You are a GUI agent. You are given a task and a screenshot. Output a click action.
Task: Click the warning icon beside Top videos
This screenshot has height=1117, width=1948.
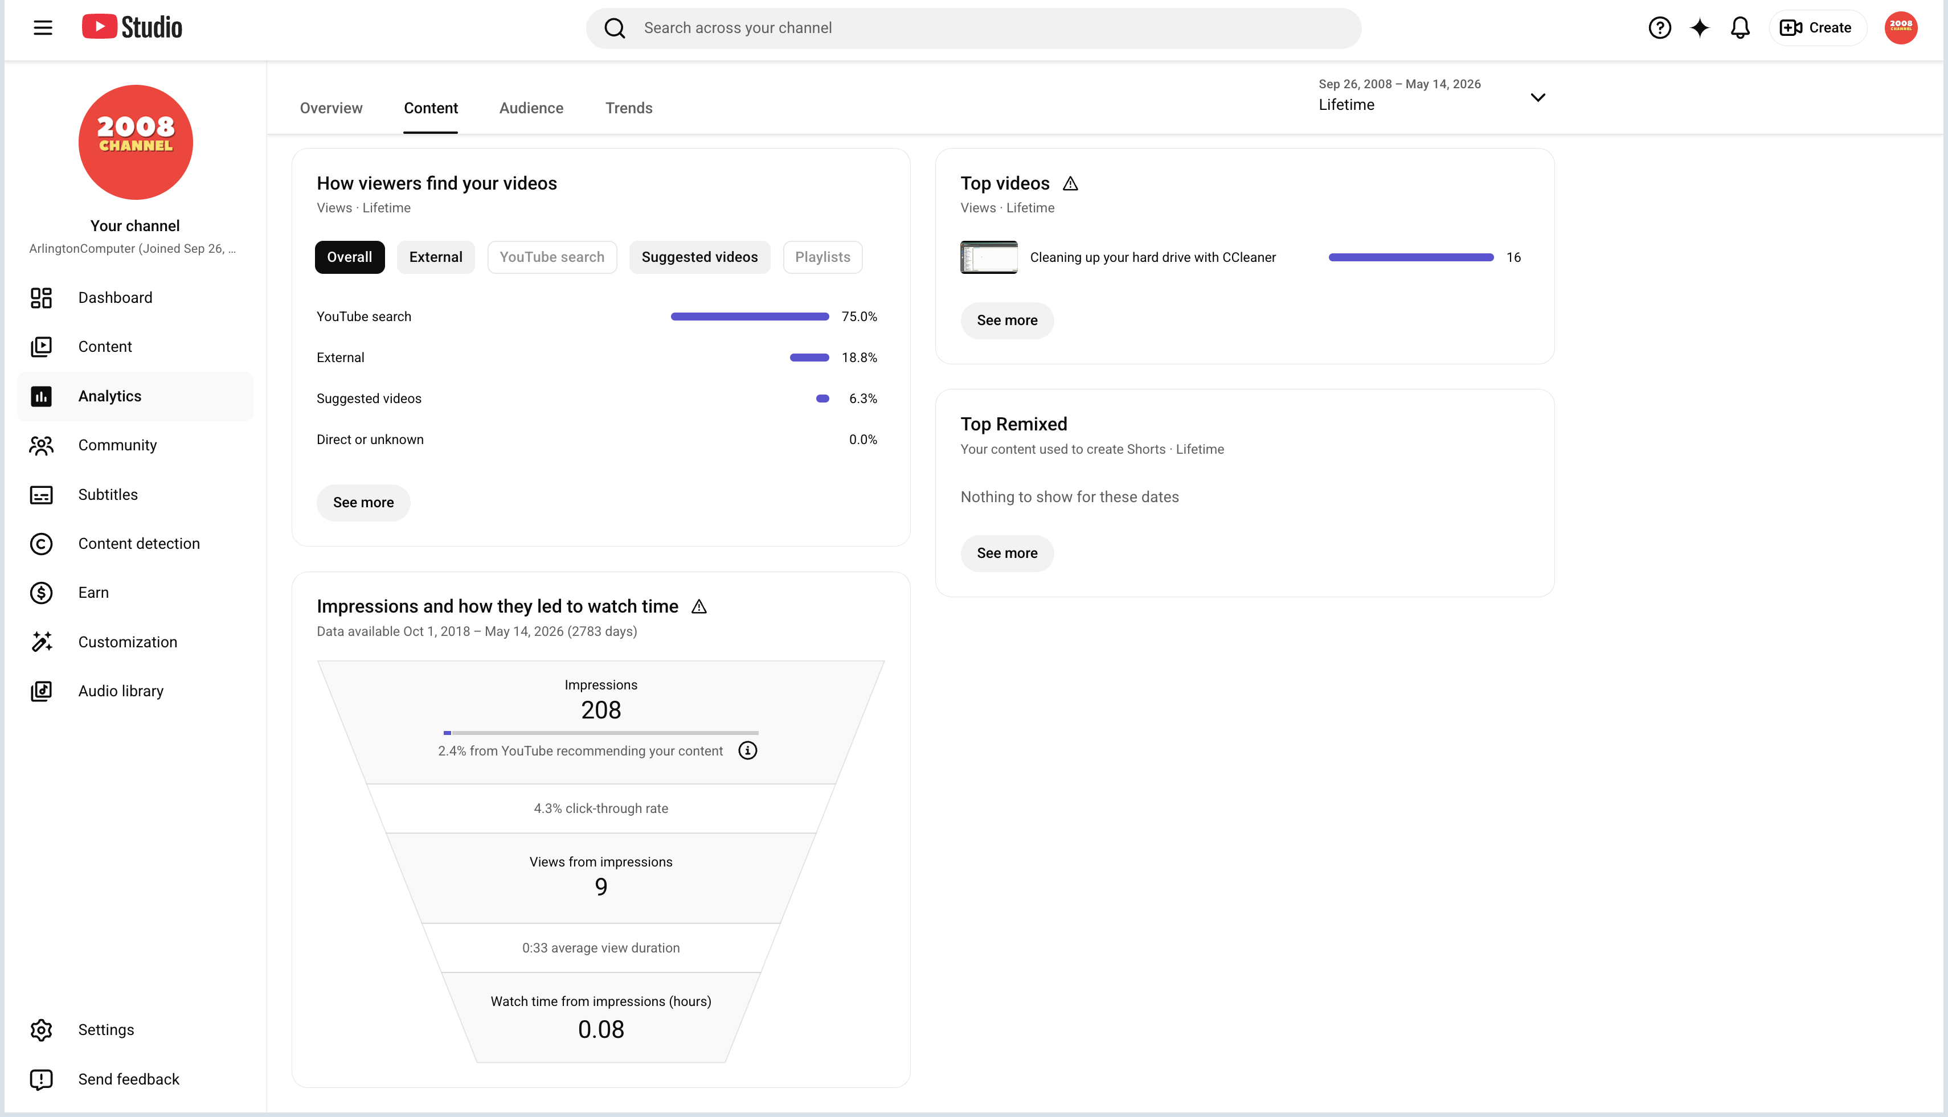click(1070, 183)
